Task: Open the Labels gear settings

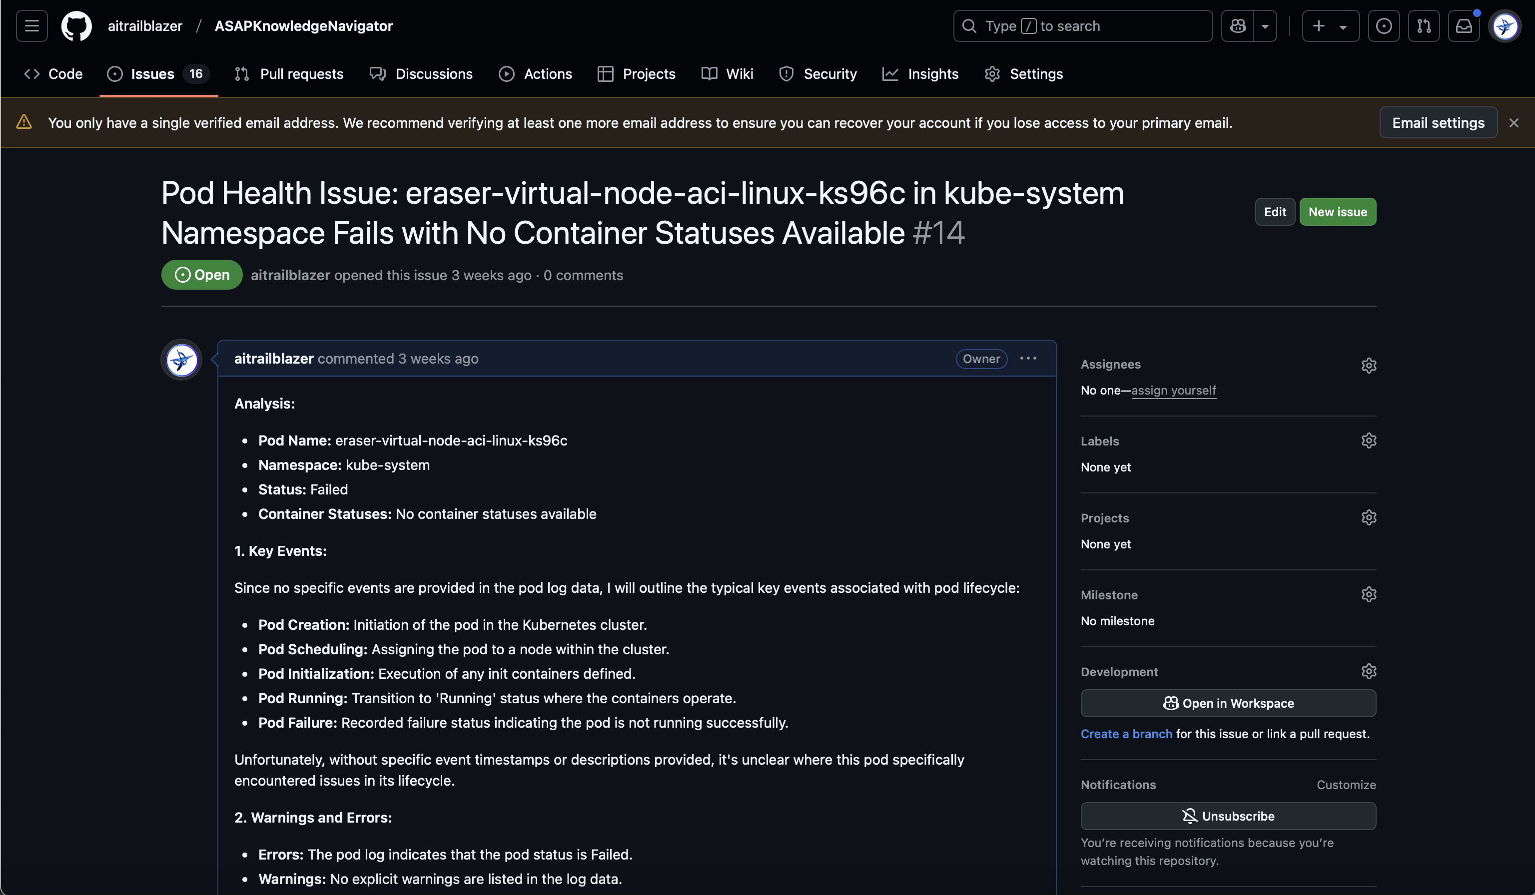Action: pyautogui.click(x=1368, y=441)
